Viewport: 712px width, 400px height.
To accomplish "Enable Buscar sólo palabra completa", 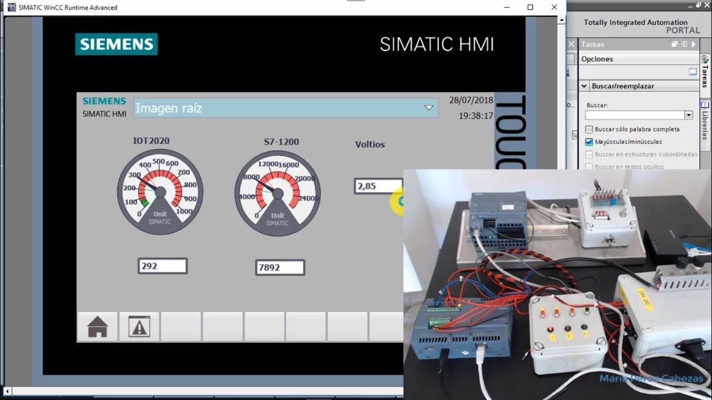I will (589, 129).
